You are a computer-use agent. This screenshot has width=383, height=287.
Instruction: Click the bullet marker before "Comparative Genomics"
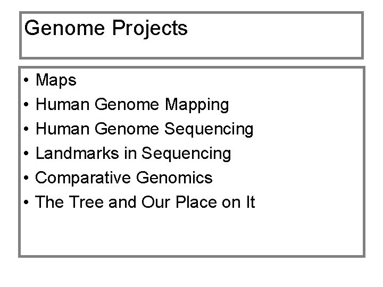pyautogui.click(x=26, y=179)
